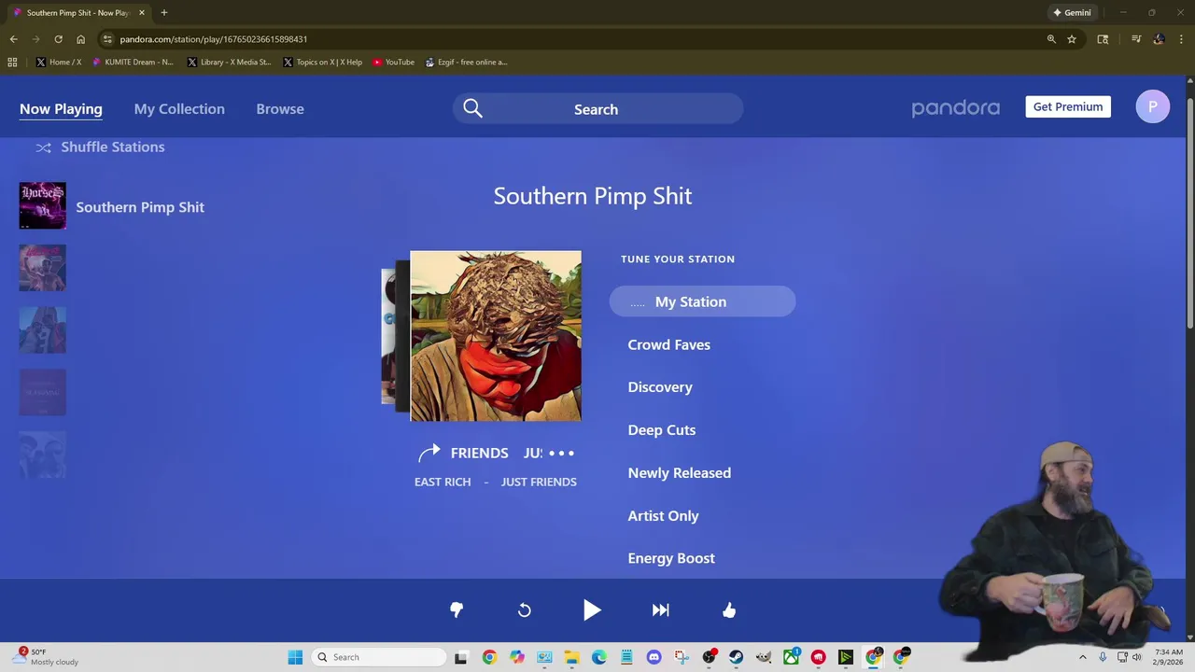Open Copilot from the taskbar

coord(516,657)
